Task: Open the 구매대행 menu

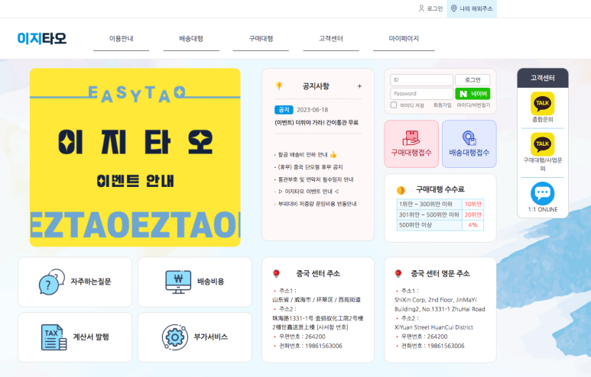Action: point(261,38)
